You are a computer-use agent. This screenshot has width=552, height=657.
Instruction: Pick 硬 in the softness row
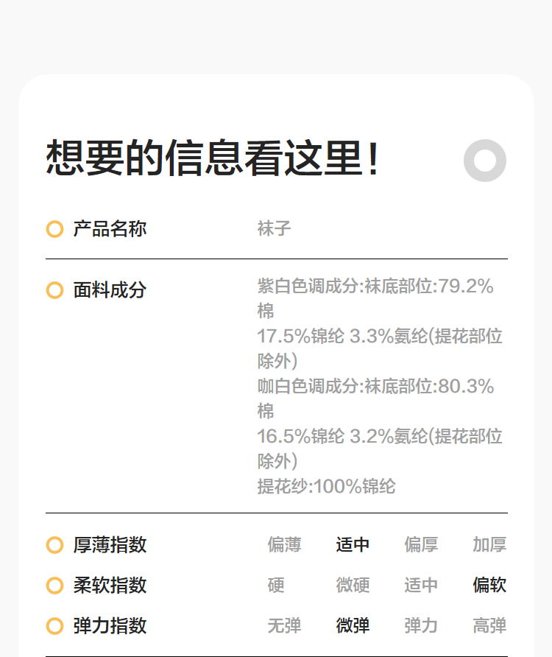pyautogui.click(x=276, y=586)
